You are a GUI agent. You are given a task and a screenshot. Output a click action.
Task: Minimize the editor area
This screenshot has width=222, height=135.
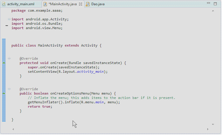coord(209,3)
